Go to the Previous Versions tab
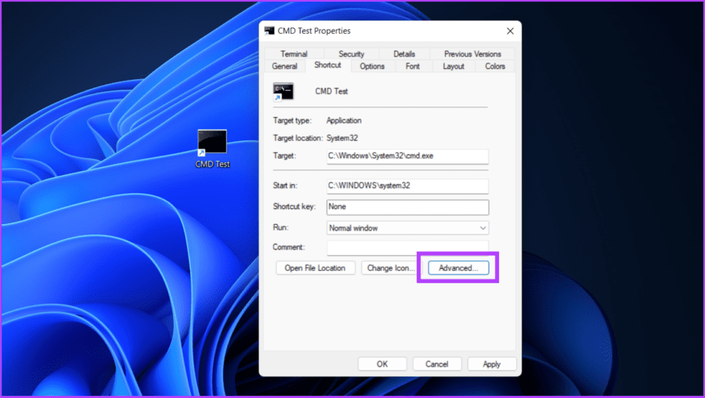 coord(472,54)
